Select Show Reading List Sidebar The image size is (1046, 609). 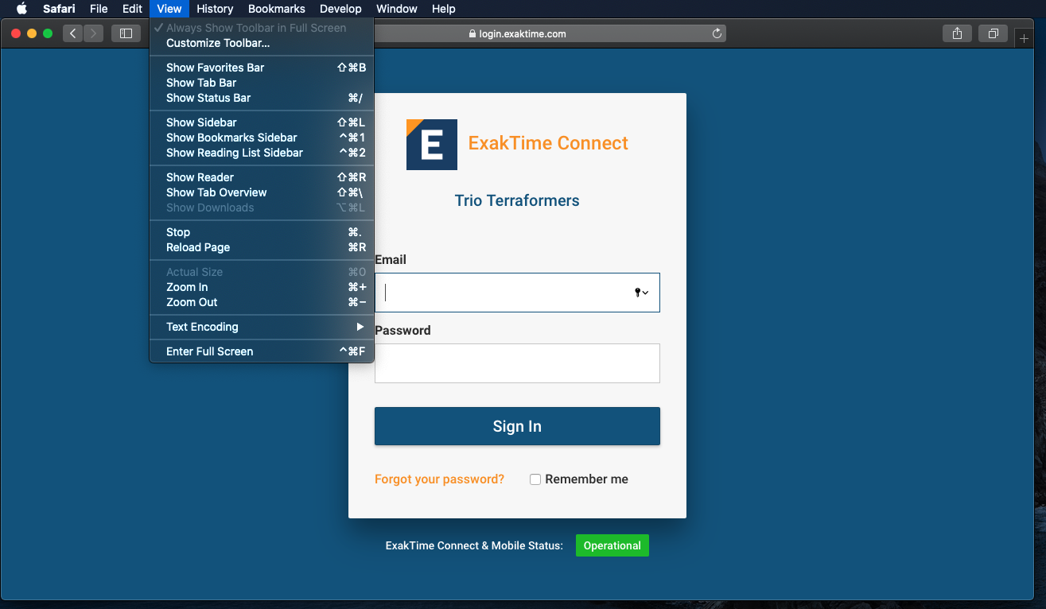tap(262, 153)
